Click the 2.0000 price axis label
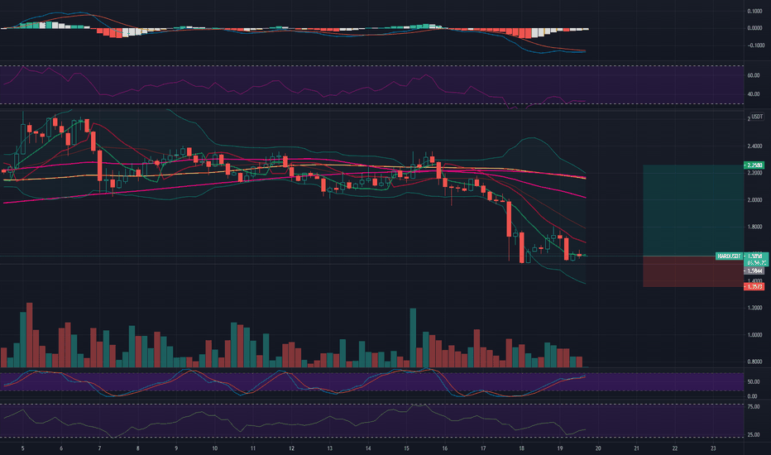Image resolution: width=771 pixels, height=455 pixels. pyautogui.click(x=754, y=200)
